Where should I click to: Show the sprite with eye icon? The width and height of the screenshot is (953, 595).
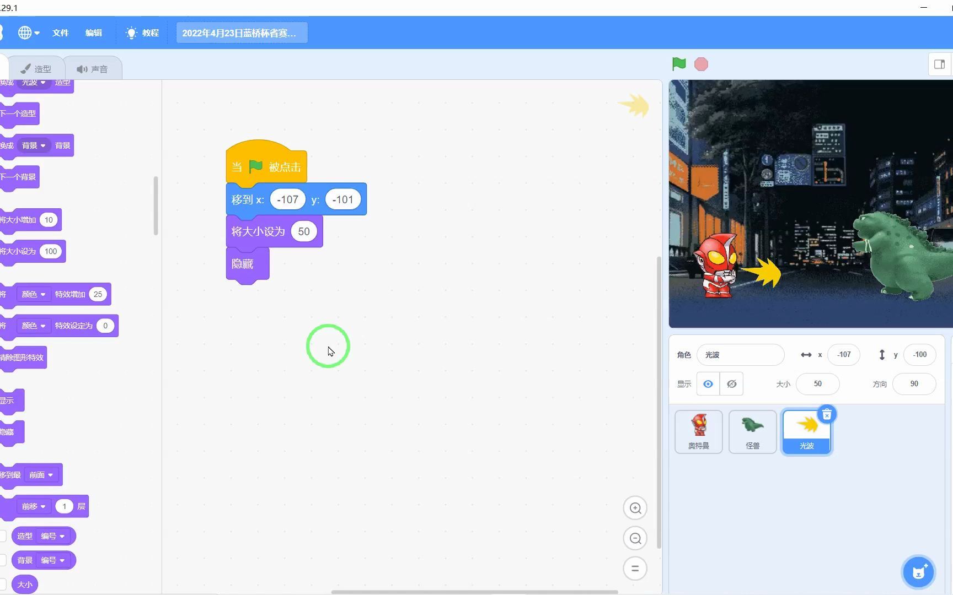(x=708, y=384)
